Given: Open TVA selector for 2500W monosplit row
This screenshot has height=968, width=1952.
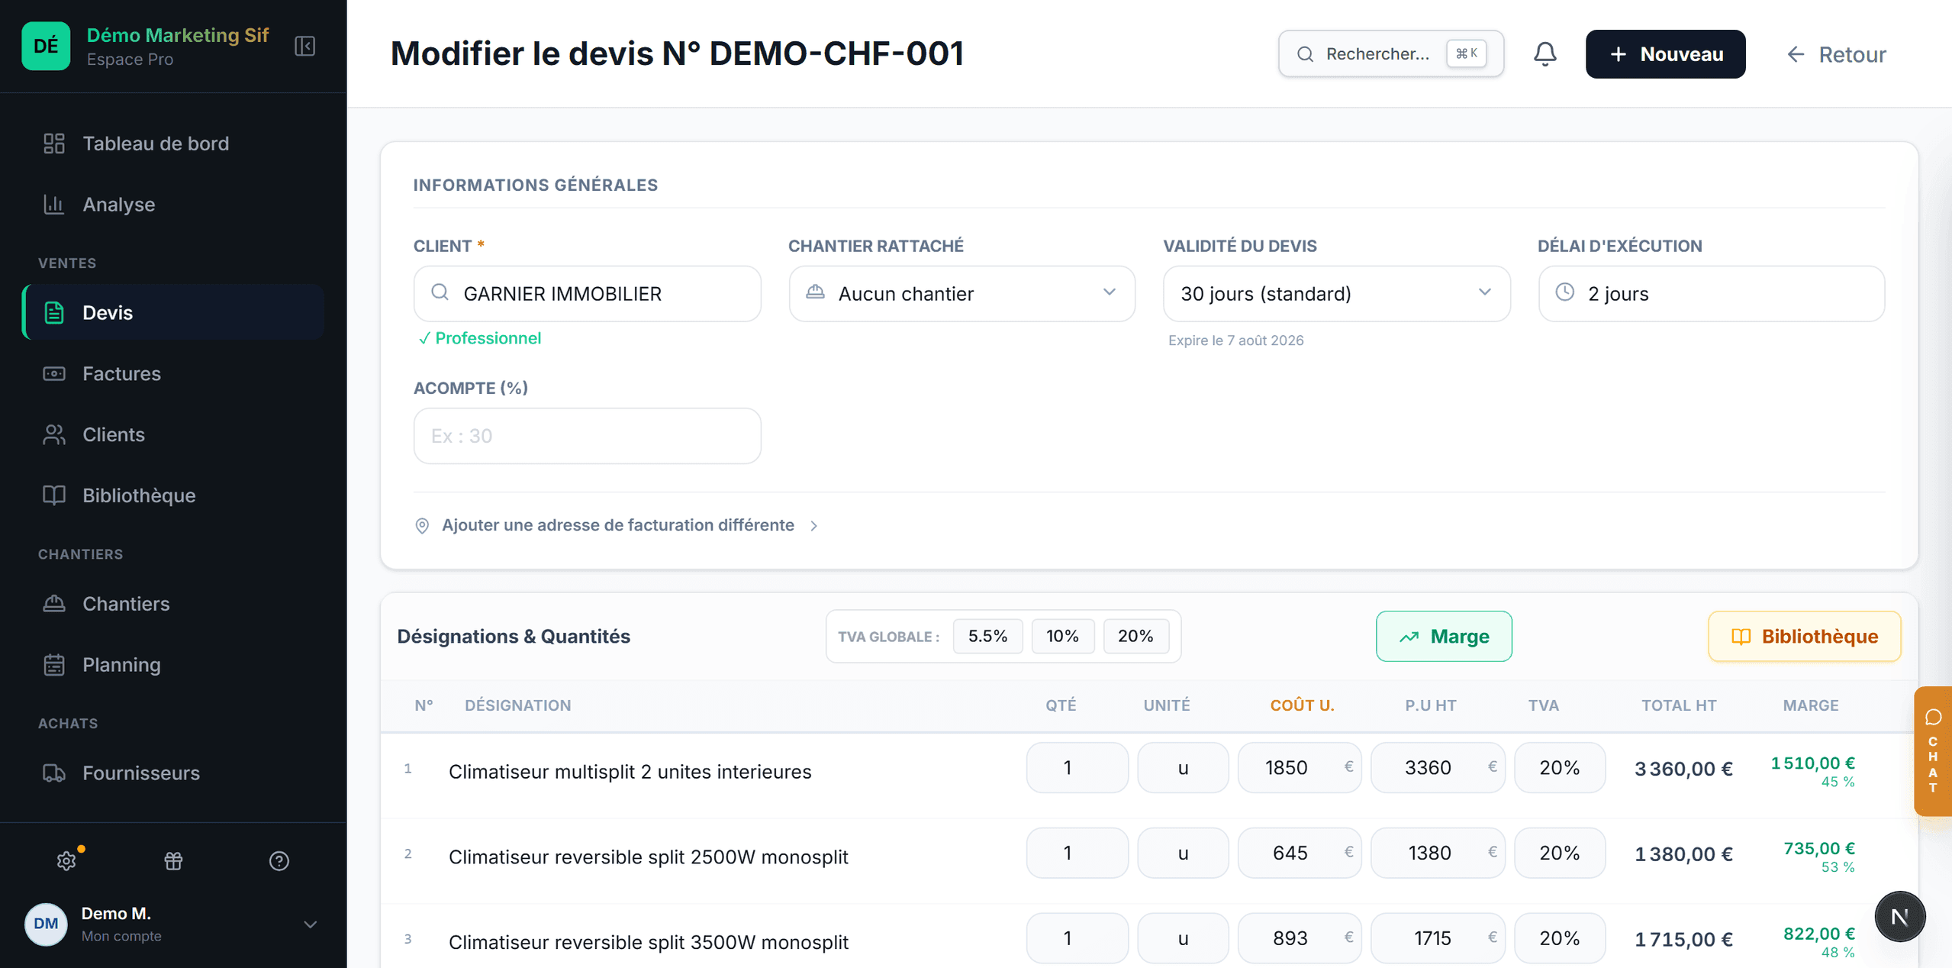Looking at the screenshot, I should tap(1559, 853).
